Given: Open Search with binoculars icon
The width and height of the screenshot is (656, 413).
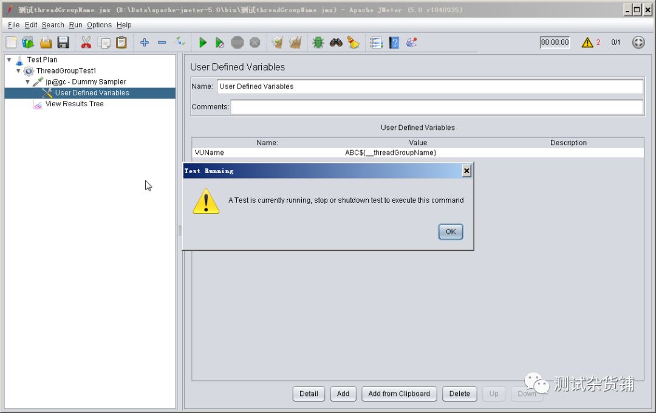Looking at the screenshot, I should 336,43.
